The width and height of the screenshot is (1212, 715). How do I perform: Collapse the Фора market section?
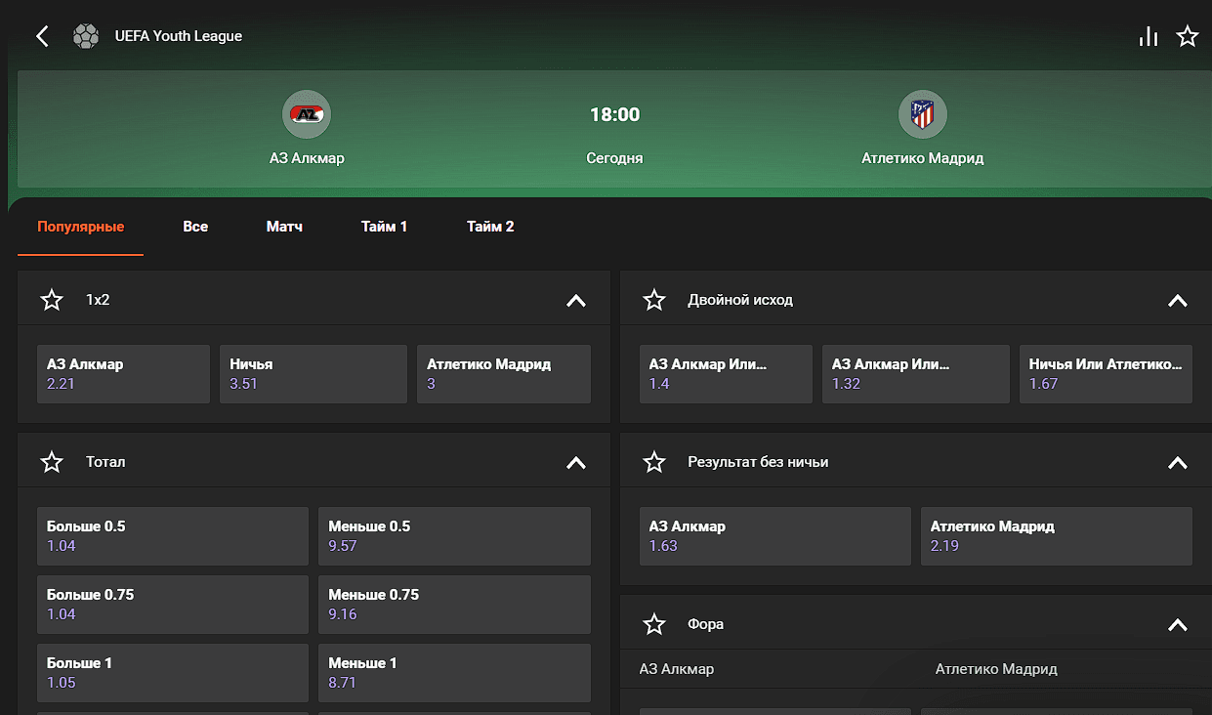click(1178, 625)
